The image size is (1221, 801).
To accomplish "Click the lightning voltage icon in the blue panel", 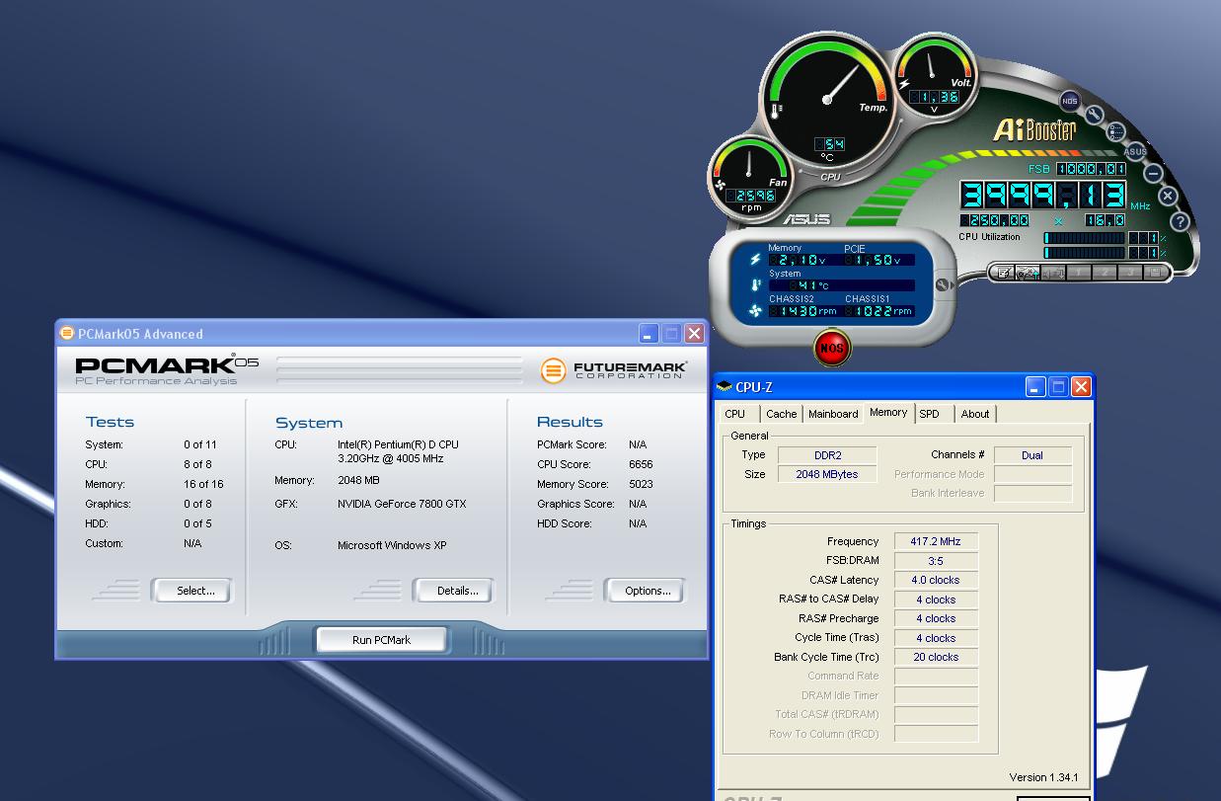I will point(754,259).
